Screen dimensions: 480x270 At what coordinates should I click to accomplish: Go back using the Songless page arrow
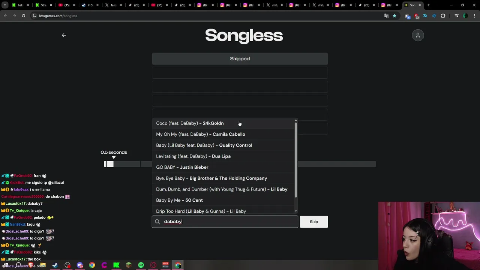64,35
